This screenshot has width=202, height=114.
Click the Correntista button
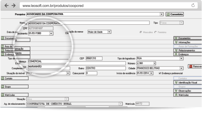pos(175,14)
